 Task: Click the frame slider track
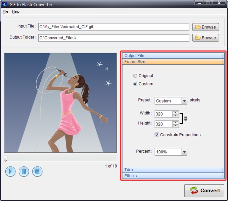click(60, 159)
